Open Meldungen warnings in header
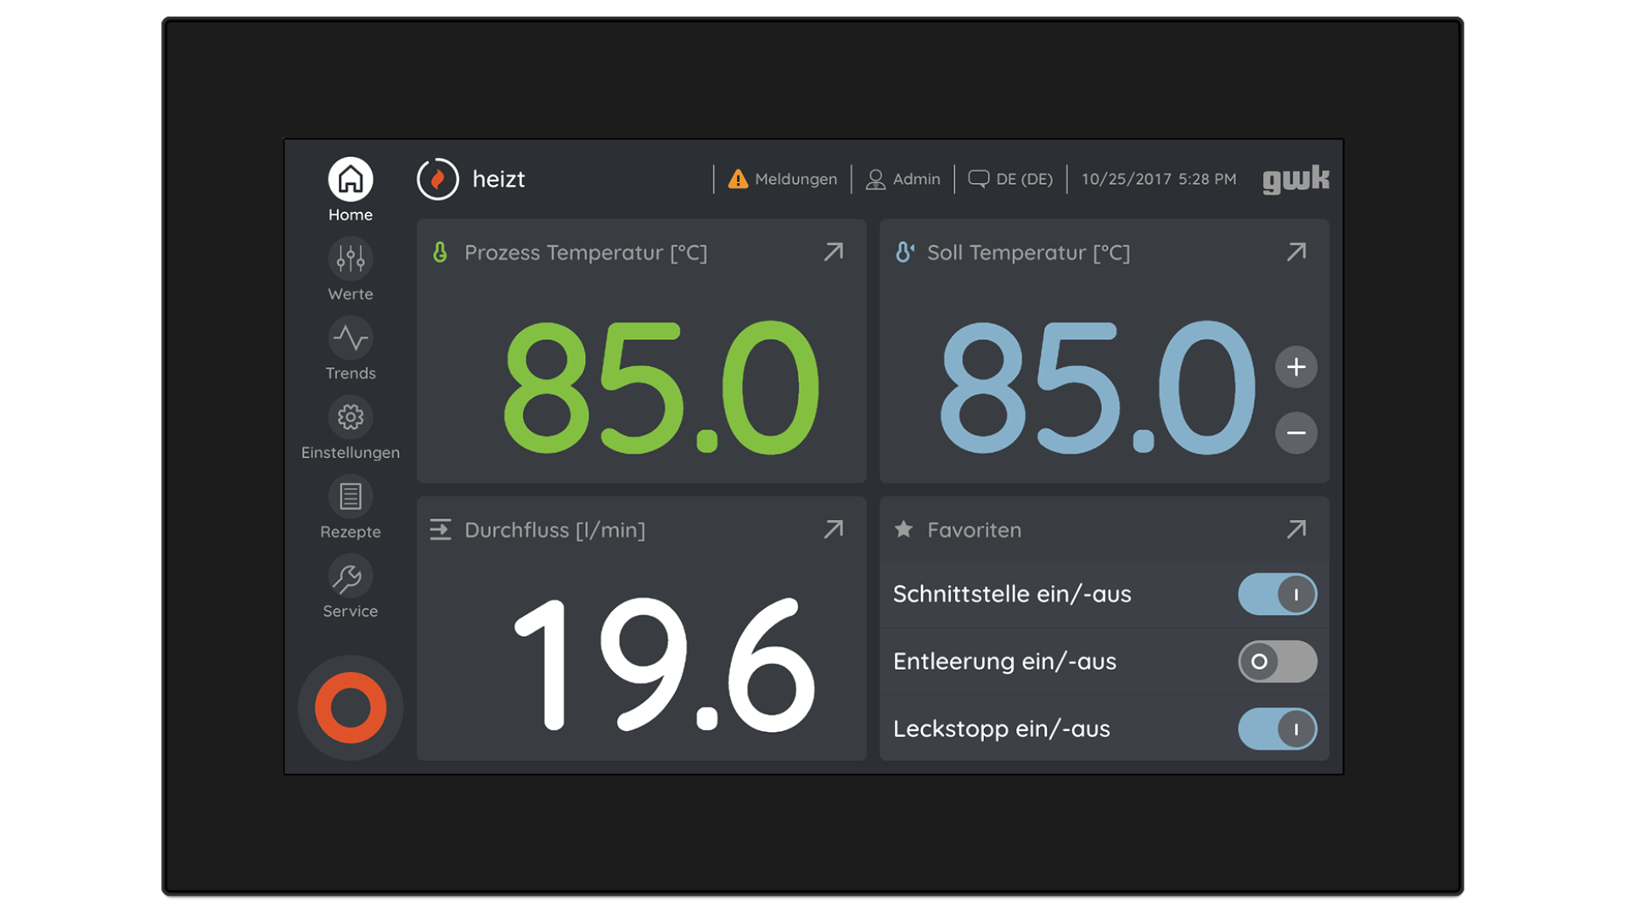The image size is (1630, 916). pyautogui.click(x=783, y=179)
